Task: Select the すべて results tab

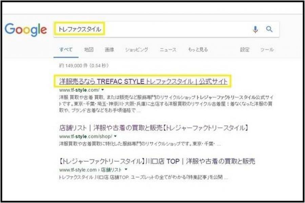Action: point(66,50)
